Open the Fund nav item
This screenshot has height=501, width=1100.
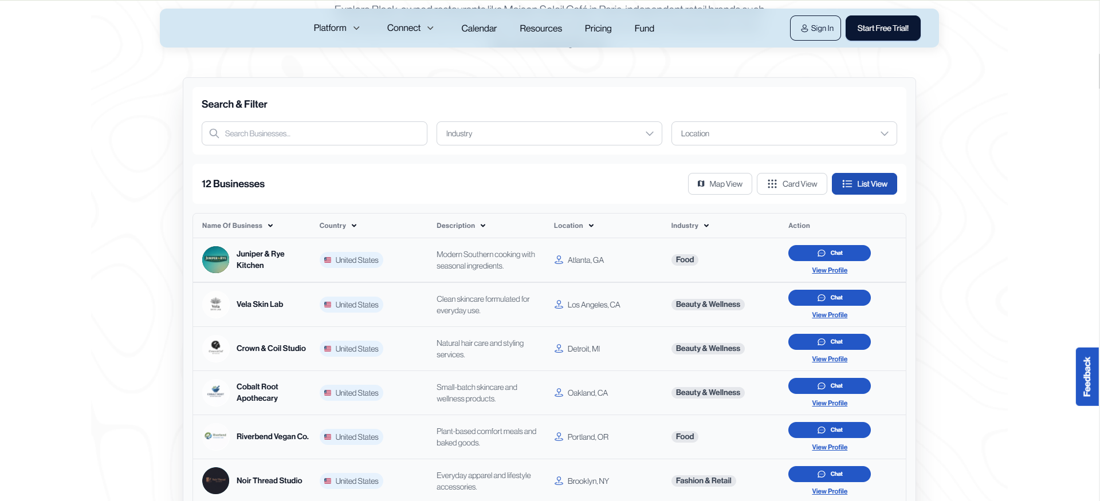click(x=644, y=28)
